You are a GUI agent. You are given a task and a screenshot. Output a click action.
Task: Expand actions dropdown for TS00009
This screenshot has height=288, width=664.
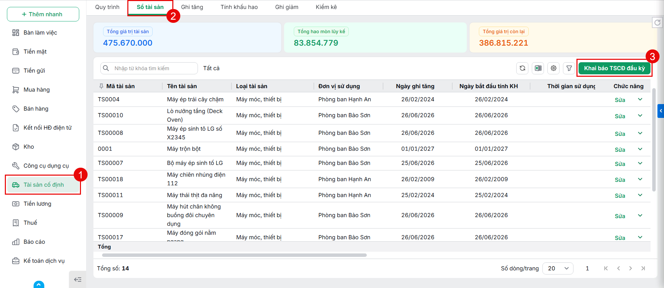point(640,215)
